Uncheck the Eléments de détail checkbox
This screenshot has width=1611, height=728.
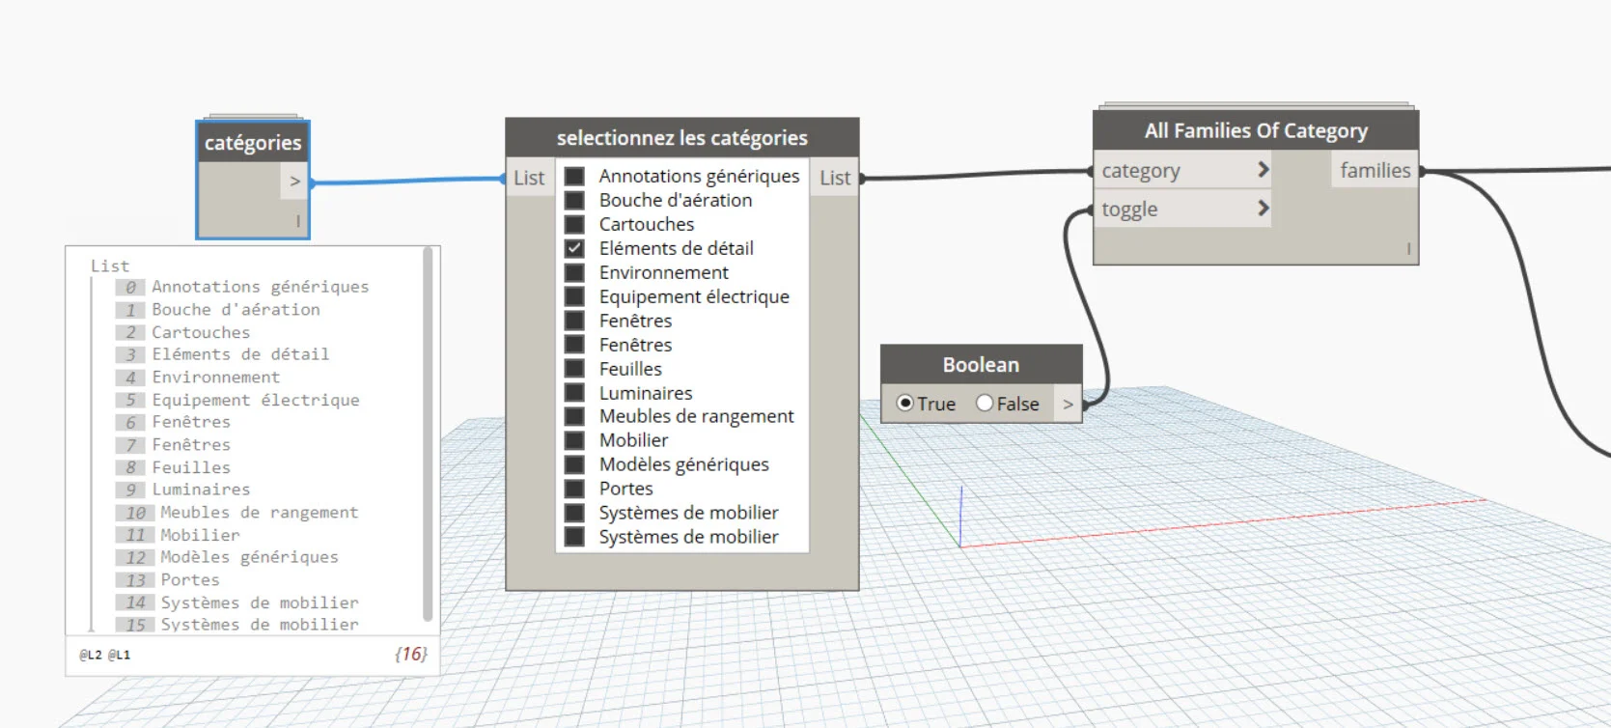tap(574, 248)
